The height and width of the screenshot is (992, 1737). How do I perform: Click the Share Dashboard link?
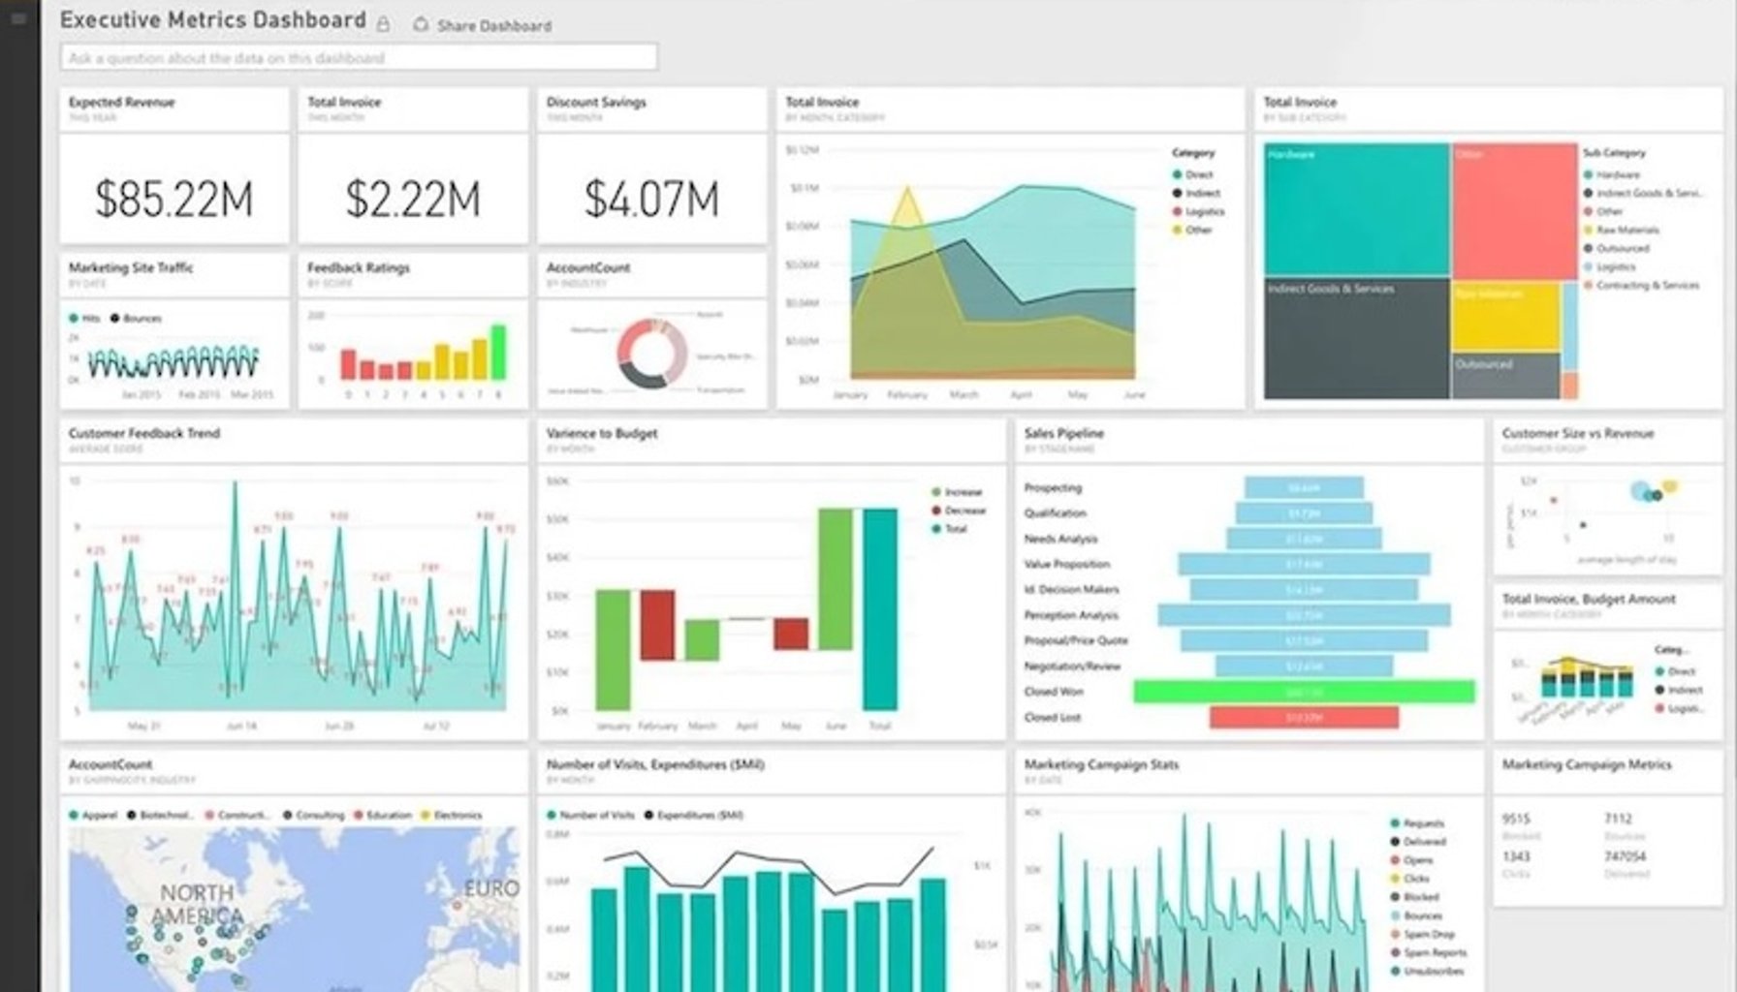pyautogui.click(x=495, y=26)
